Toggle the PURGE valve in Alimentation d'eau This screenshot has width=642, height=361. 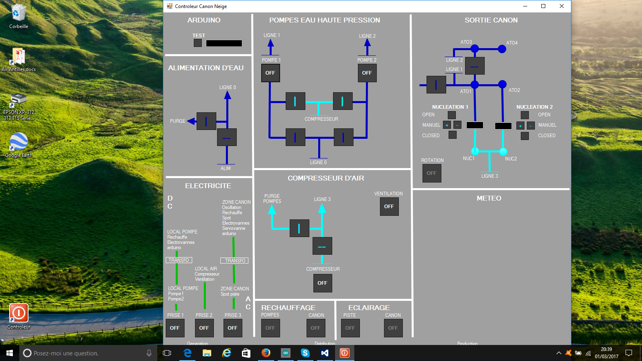click(x=206, y=121)
